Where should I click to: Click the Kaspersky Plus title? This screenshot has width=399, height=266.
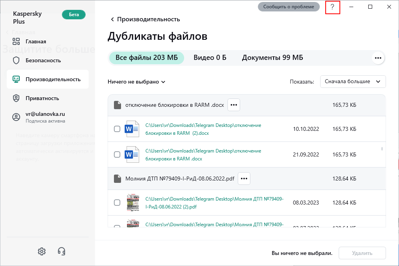tap(27, 18)
